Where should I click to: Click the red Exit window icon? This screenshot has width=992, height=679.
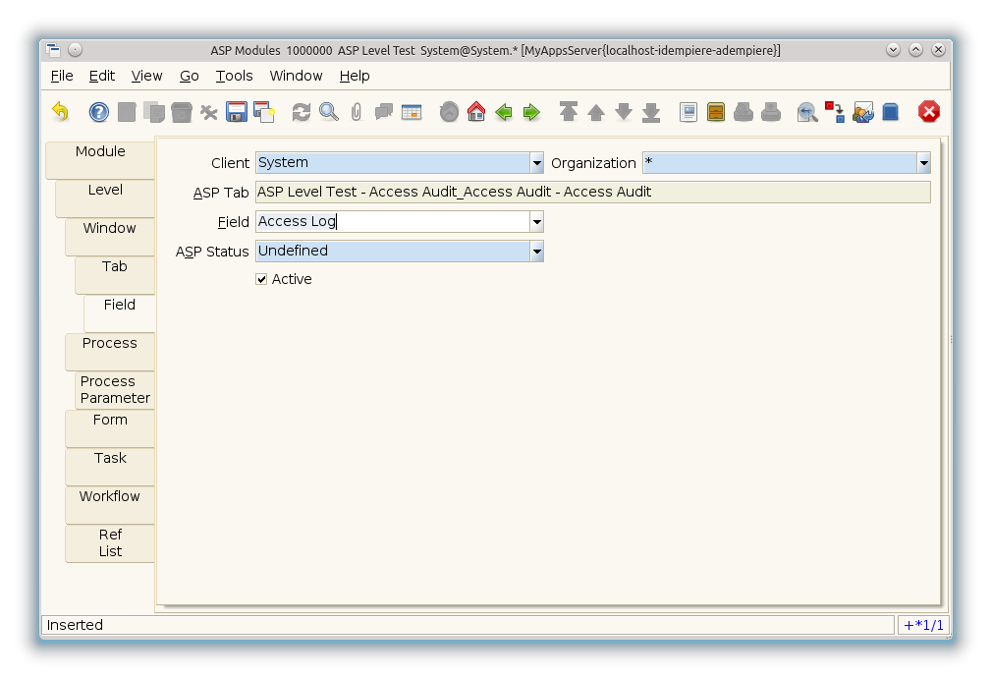[928, 112]
